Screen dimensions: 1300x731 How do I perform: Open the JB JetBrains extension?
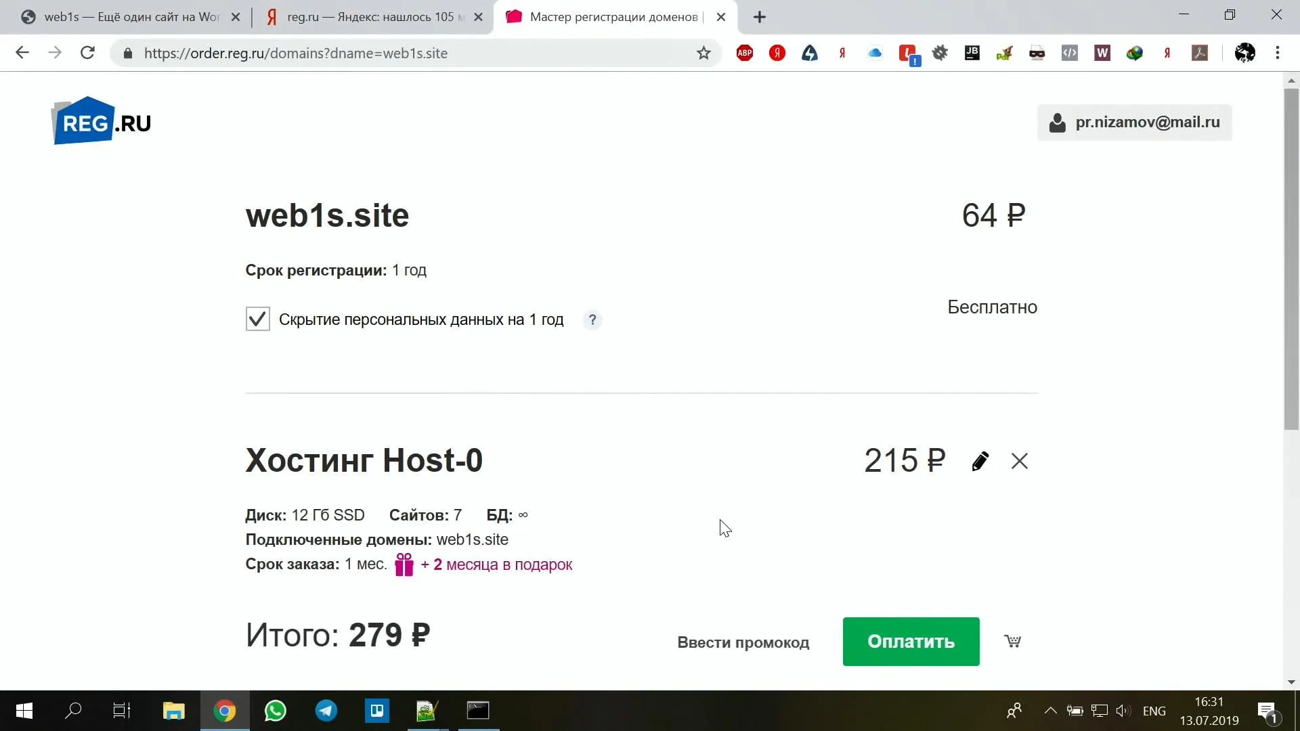(972, 53)
